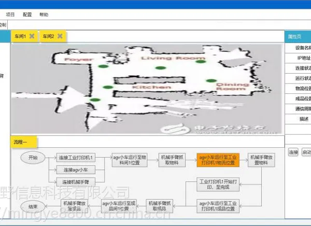Open the 配置 menu

coord(27,15)
